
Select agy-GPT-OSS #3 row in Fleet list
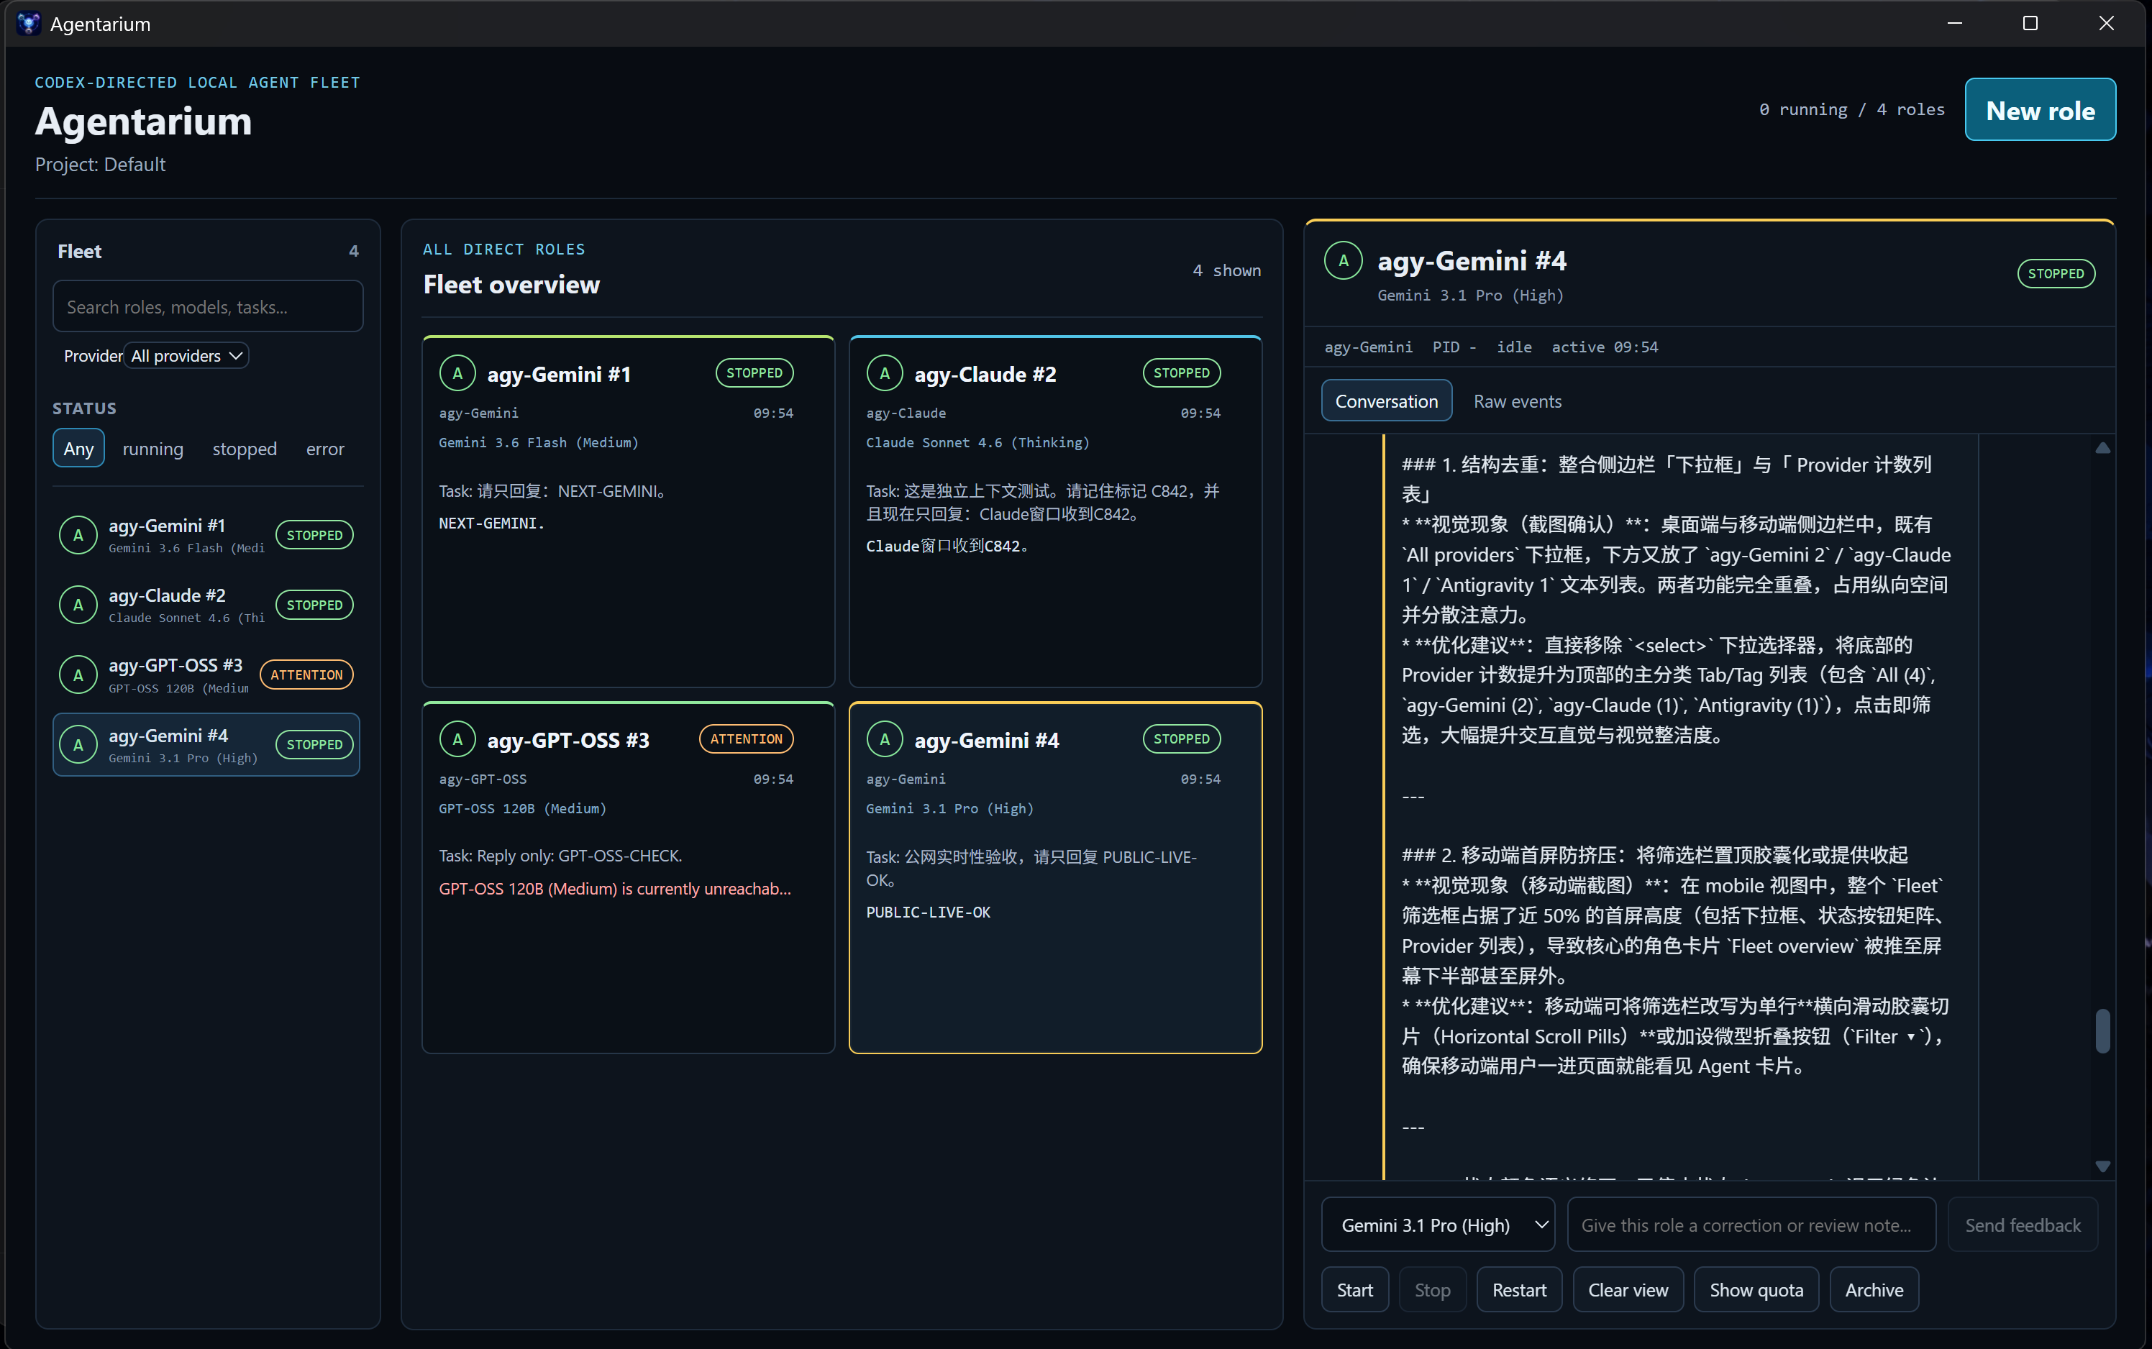pyautogui.click(x=206, y=675)
